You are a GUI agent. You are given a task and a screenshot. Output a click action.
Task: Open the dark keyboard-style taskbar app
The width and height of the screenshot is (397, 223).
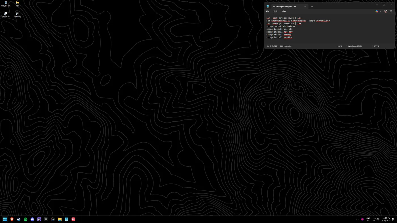[46, 219]
